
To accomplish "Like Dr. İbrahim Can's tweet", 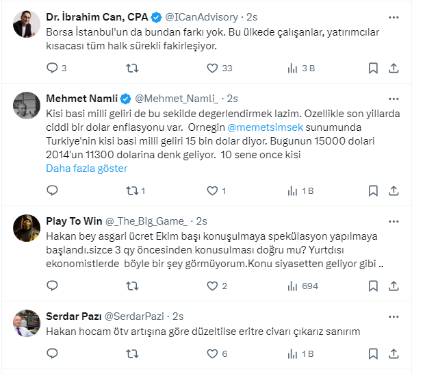I will pyautogui.click(x=212, y=68).
